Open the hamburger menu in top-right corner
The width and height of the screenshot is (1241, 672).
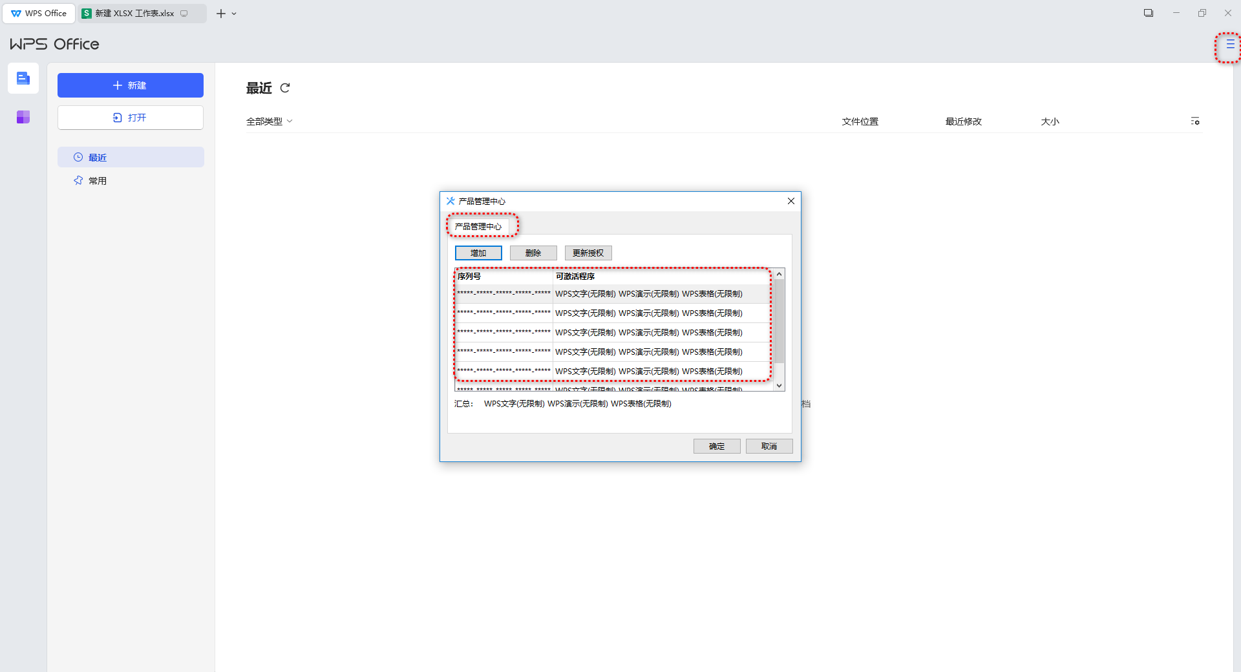[x=1230, y=45]
